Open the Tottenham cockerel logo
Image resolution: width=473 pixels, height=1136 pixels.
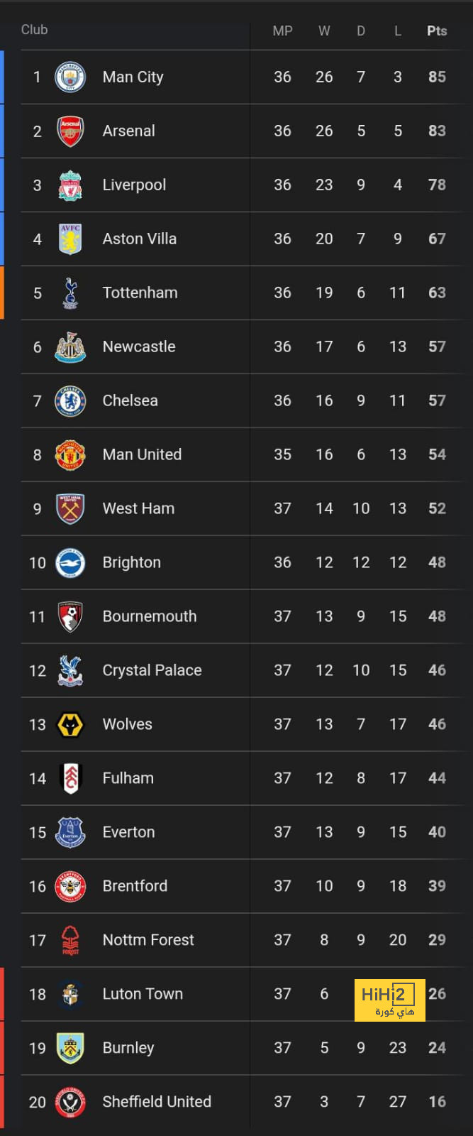70,293
